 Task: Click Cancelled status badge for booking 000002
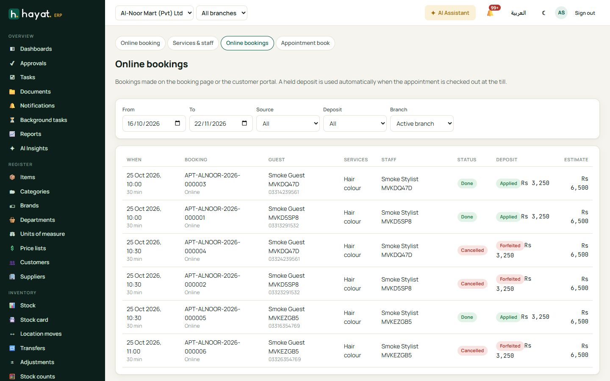click(472, 284)
